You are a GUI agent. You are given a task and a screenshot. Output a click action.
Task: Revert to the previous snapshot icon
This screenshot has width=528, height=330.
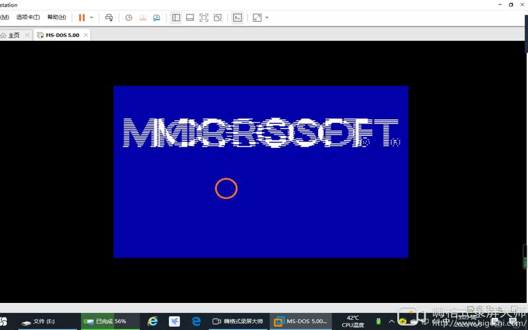click(143, 17)
